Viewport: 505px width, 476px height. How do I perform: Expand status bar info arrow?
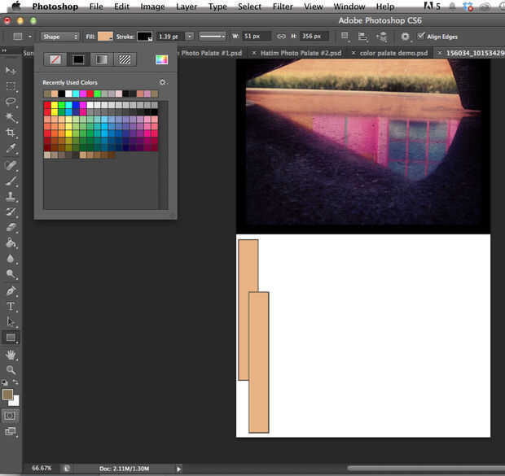click(x=178, y=469)
